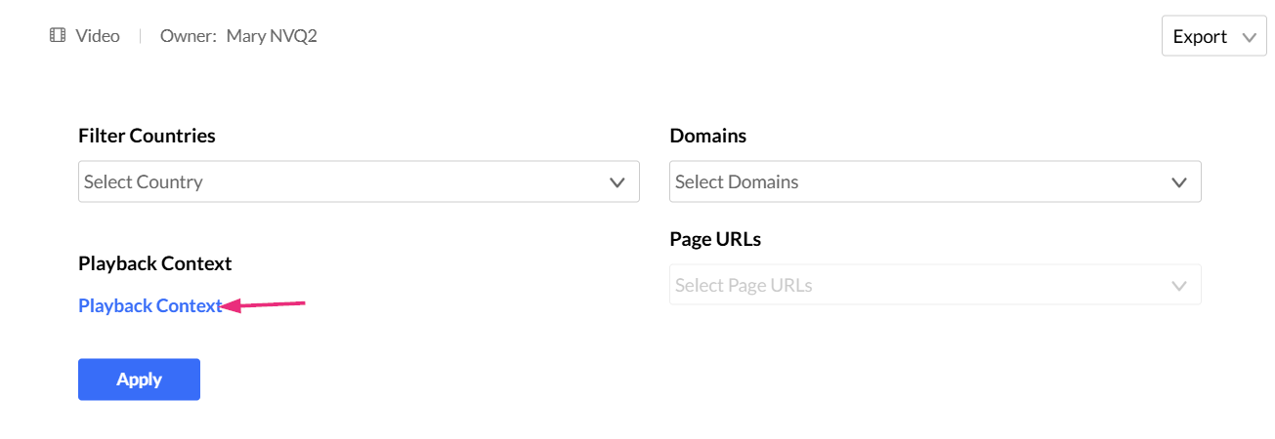Click the Select Country chevron icon
This screenshot has width=1275, height=439.
616,182
